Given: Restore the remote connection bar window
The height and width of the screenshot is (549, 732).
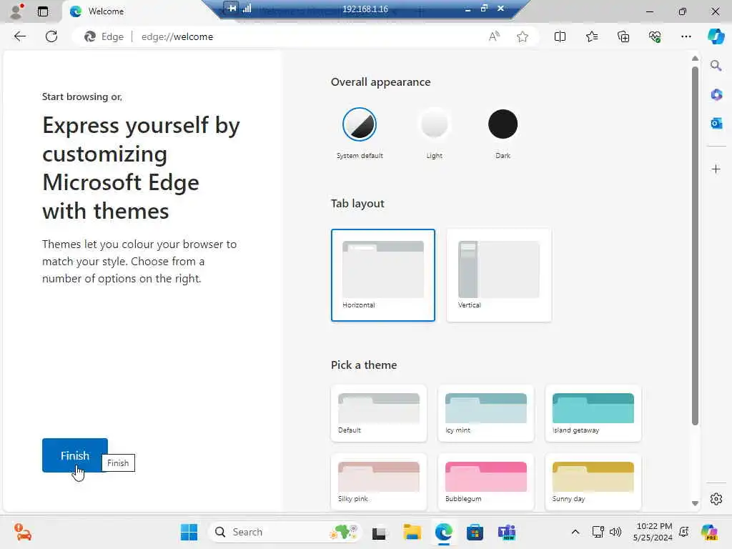Looking at the screenshot, I should 484,8.
